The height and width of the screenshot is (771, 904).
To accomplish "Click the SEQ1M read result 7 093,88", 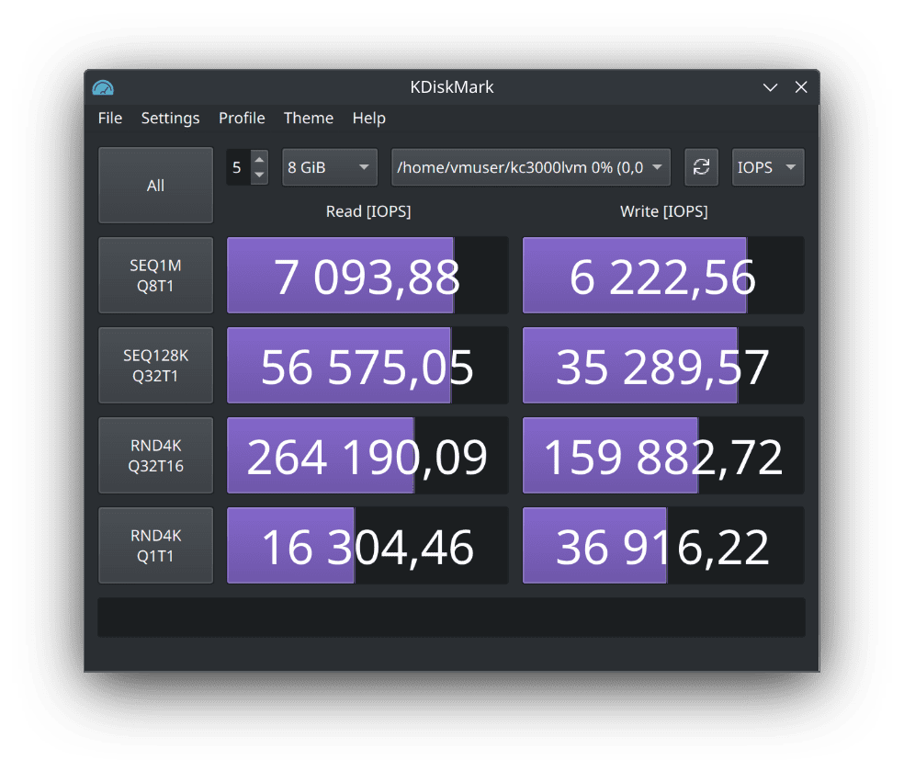I will [x=367, y=276].
